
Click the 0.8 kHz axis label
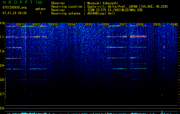click(3, 80)
